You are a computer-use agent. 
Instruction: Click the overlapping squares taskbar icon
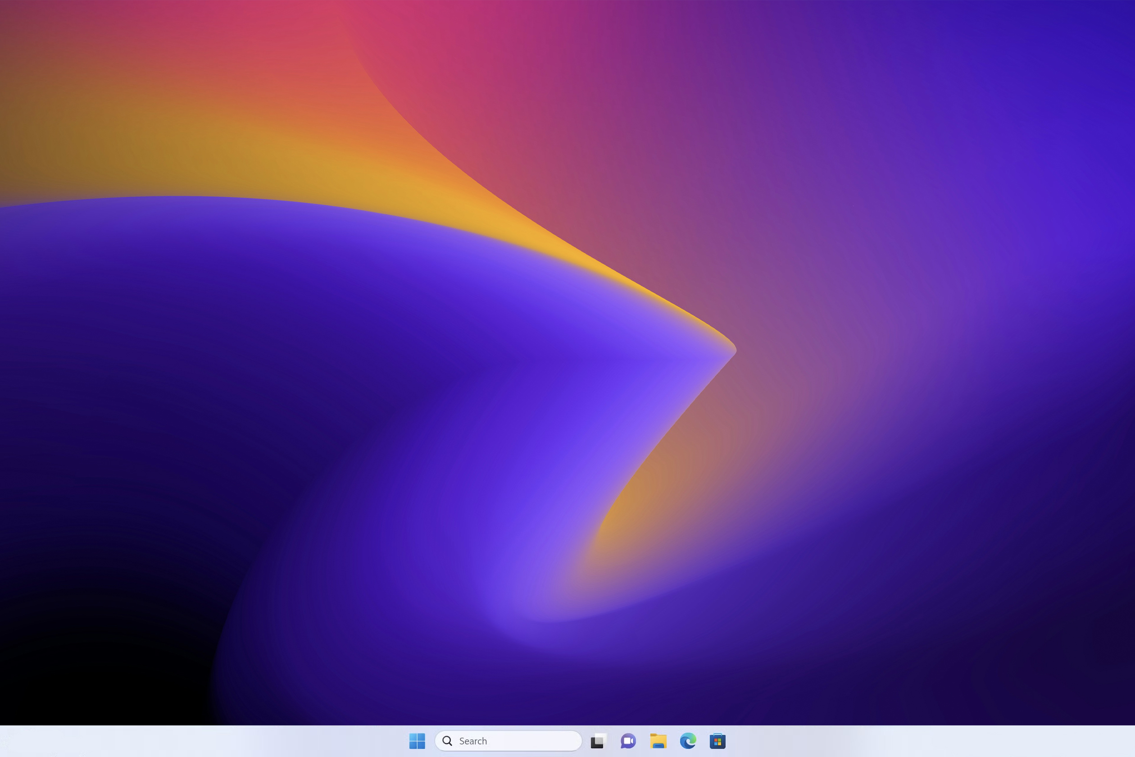pyautogui.click(x=598, y=741)
